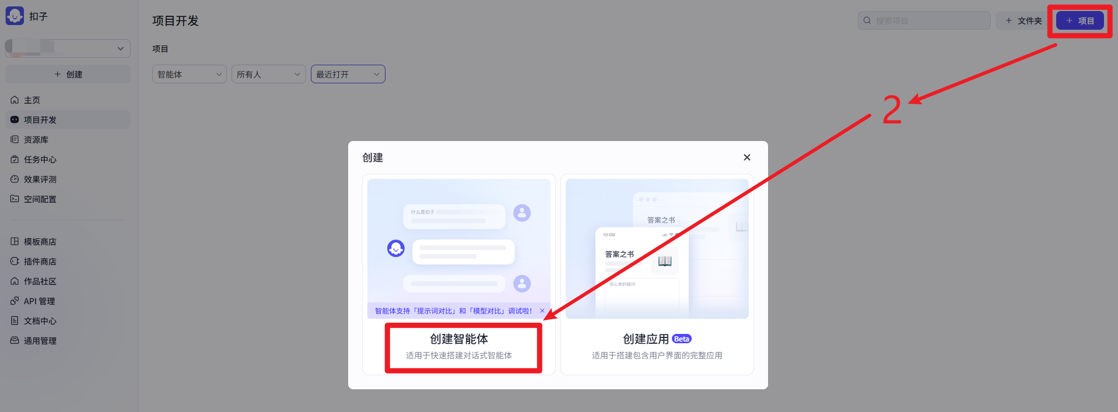The width and height of the screenshot is (1118, 412).
Task: Go to 主页 in sidebar
Action: click(x=68, y=100)
